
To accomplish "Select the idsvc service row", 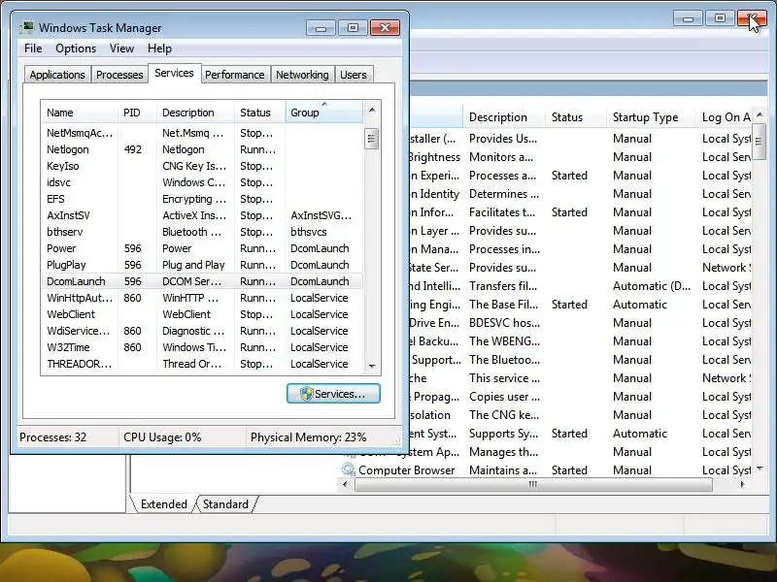I will (202, 182).
